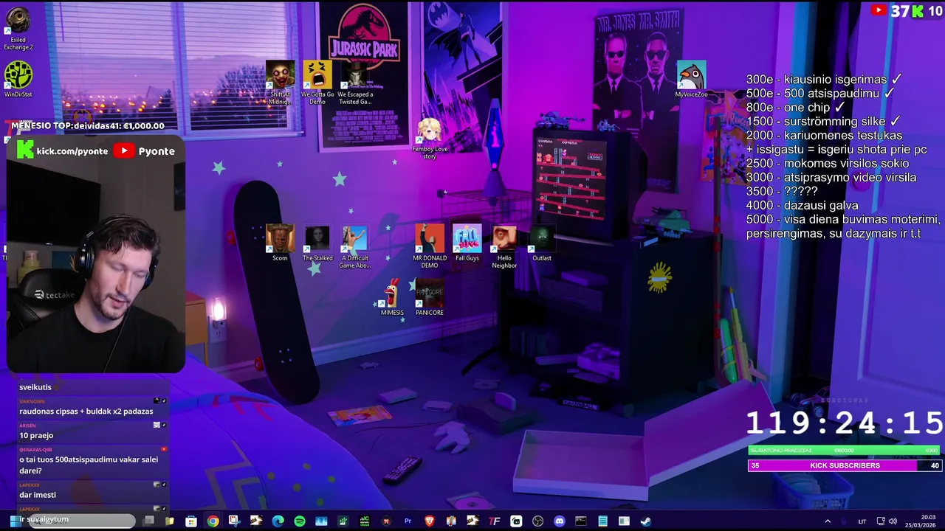Viewport: 945px width, 531px height.
Task: Open the network status tray icon
Action: tap(881, 521)
